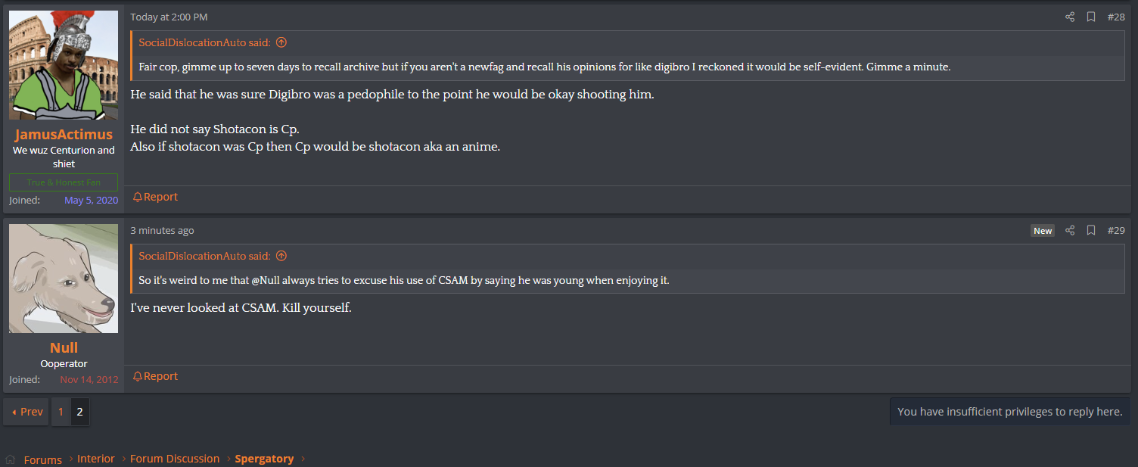Jump to quoted post via arrow in post #29
Screen dimensions: 1138x467
coord(281,257)
